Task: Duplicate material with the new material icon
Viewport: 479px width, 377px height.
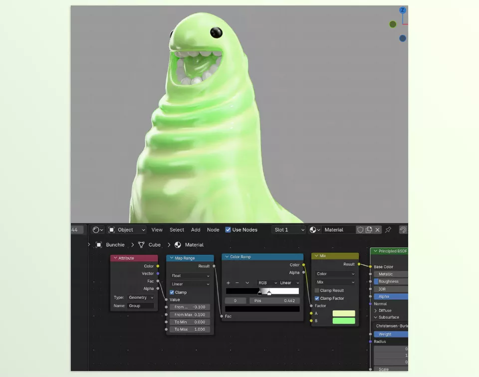Action: tap(369, 230)
